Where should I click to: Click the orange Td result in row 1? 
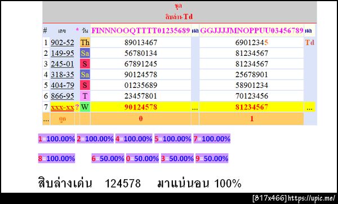coord(309,42)
